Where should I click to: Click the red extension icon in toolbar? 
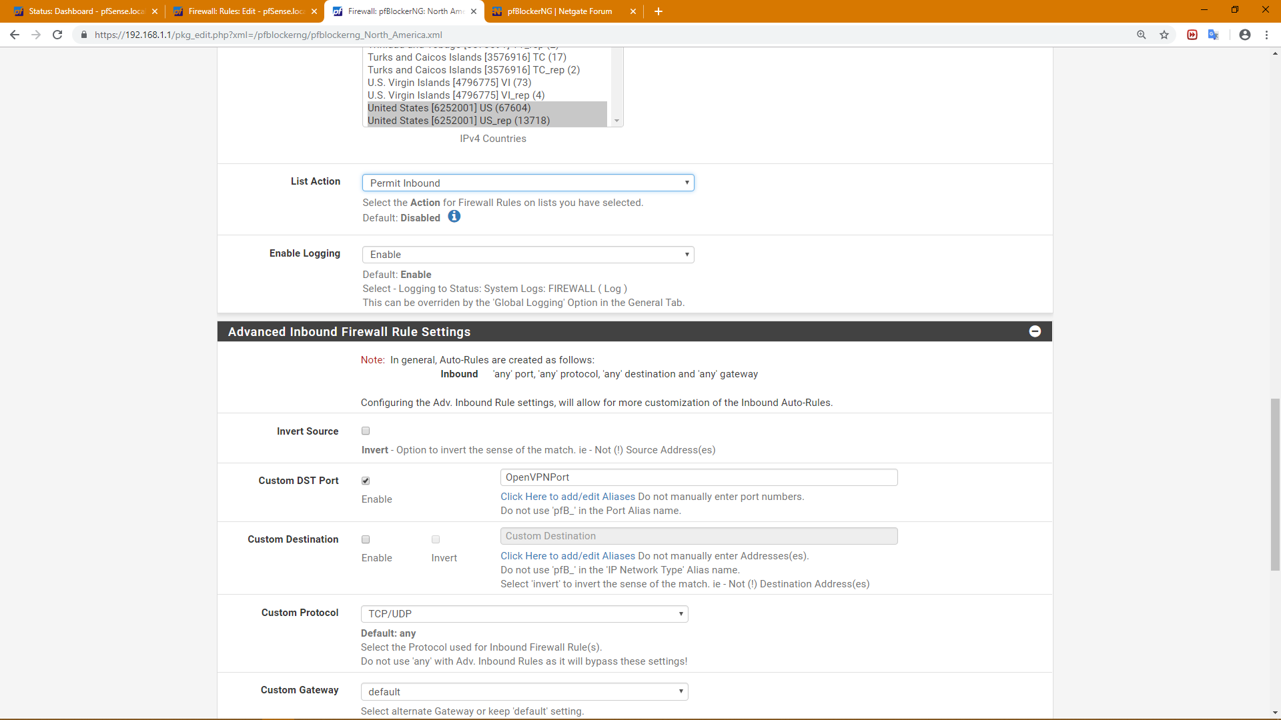click(1192, 35)
